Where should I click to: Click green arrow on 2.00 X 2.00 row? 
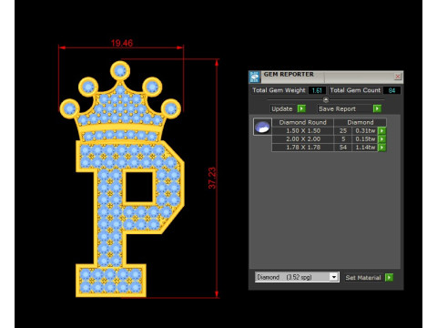click(382, 139)
